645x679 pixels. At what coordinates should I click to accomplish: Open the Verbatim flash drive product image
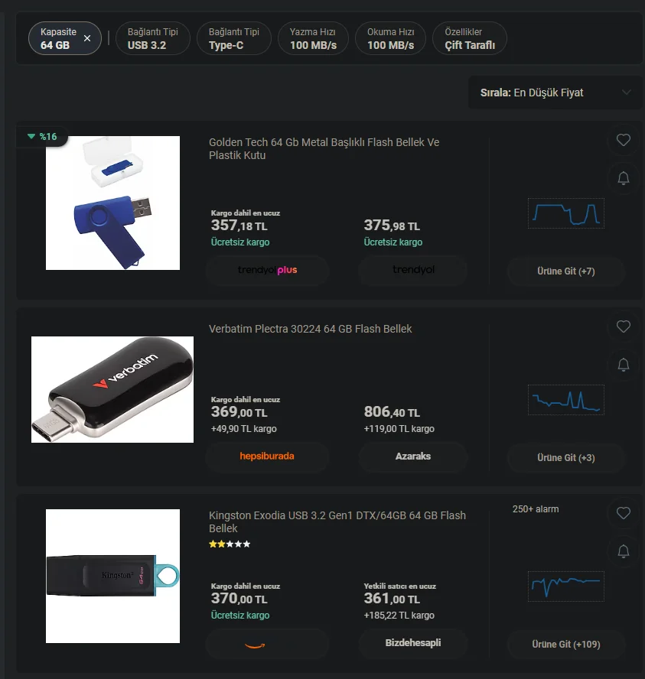[x=112, y=390]
